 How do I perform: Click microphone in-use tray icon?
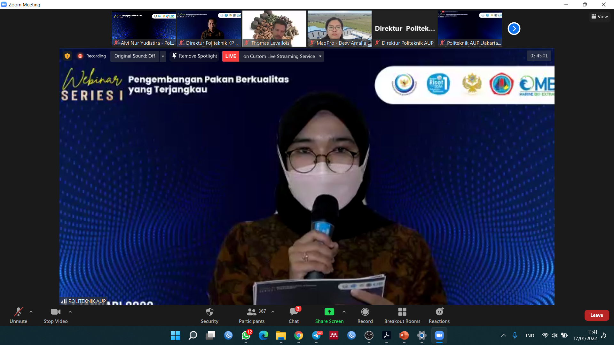tap(515, 335)
